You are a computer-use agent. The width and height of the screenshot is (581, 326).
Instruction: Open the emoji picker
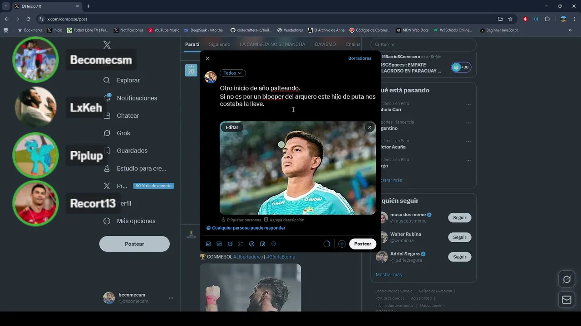click(252, 244)
